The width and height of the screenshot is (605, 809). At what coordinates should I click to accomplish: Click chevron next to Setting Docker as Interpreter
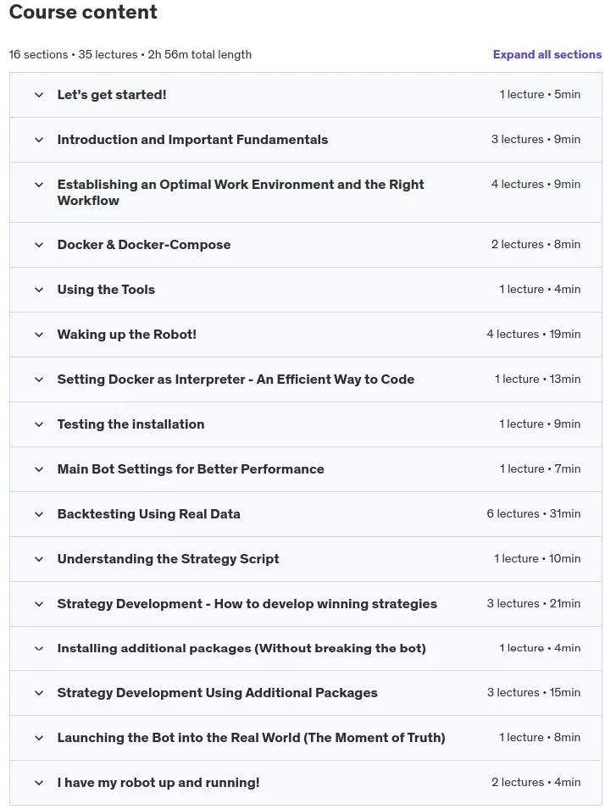pyautogui.click(x=39, y=380)
